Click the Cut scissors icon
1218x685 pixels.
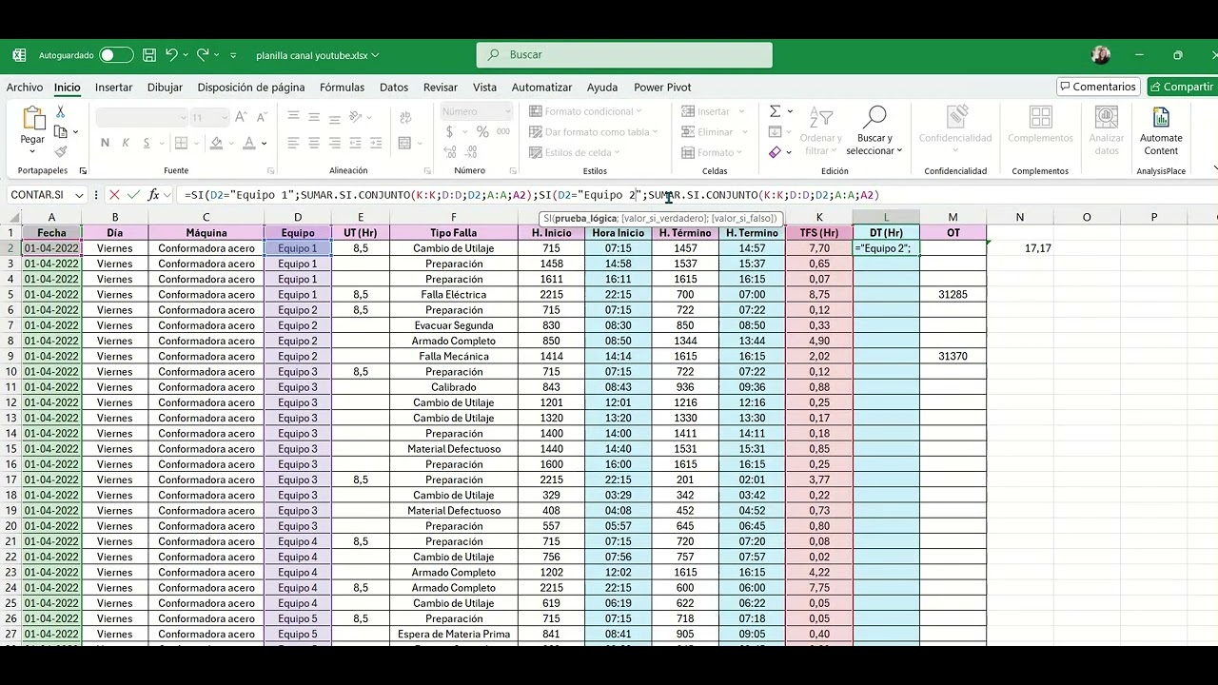(x=61, y=112)
